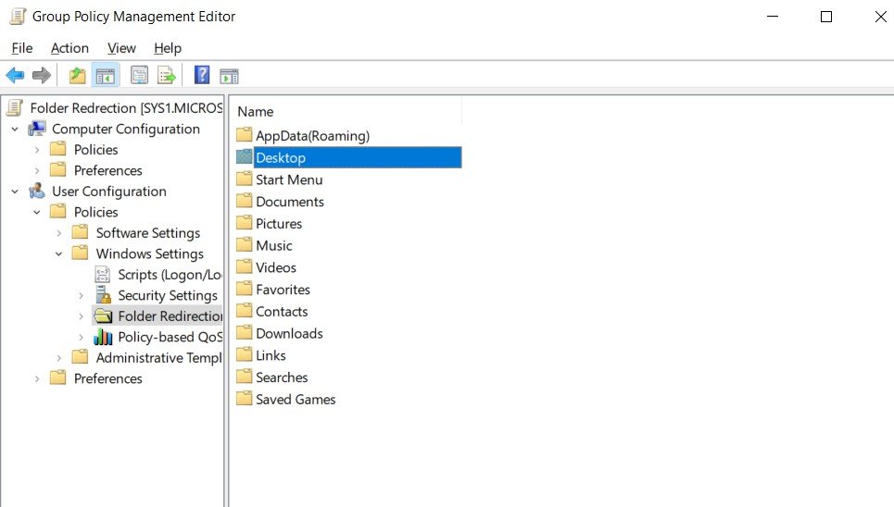
Task: Open the Action menu
Action: [69, 48]
